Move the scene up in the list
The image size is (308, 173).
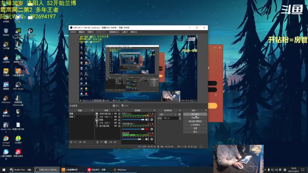(x=80, y=142)
